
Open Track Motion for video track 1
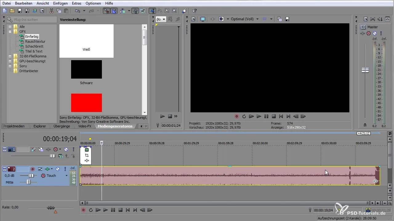41,149
